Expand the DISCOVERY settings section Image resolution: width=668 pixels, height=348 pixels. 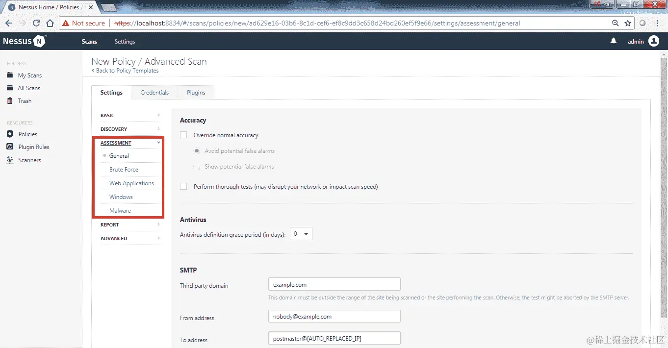pyautogui.click(x=131, y=129)
